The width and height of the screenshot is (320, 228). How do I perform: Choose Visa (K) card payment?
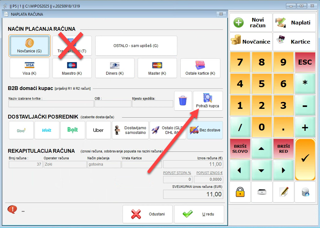pyautogui.click(x=29, y=68)
